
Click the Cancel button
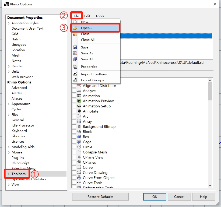(x=179, y=197)
